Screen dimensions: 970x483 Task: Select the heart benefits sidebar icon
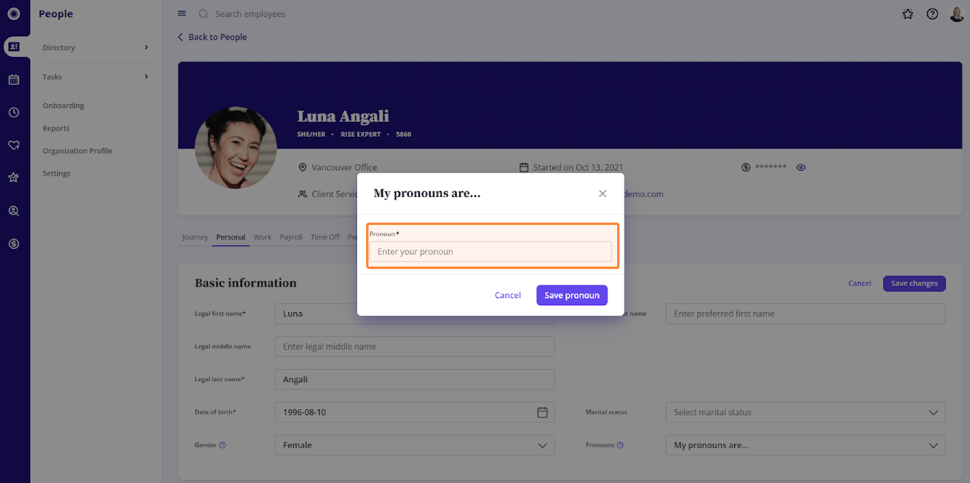point(14,145)
